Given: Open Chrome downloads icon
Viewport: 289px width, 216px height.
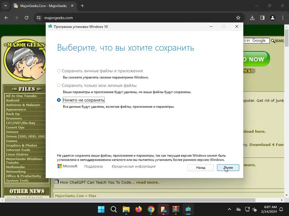Looking at the screenshot, I should (252, 18).
